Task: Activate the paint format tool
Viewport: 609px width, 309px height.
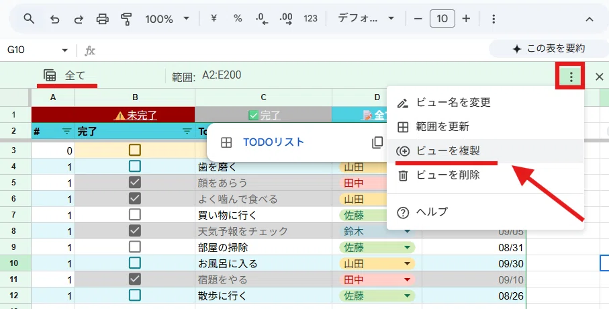Action: (x=126, y=19)
